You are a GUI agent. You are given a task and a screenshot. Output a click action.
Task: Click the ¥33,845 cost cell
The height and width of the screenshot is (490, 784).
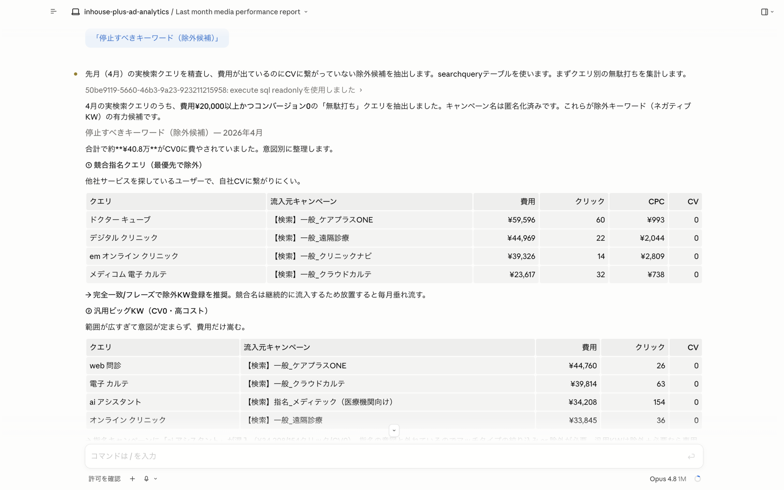[x=568, y=420]
